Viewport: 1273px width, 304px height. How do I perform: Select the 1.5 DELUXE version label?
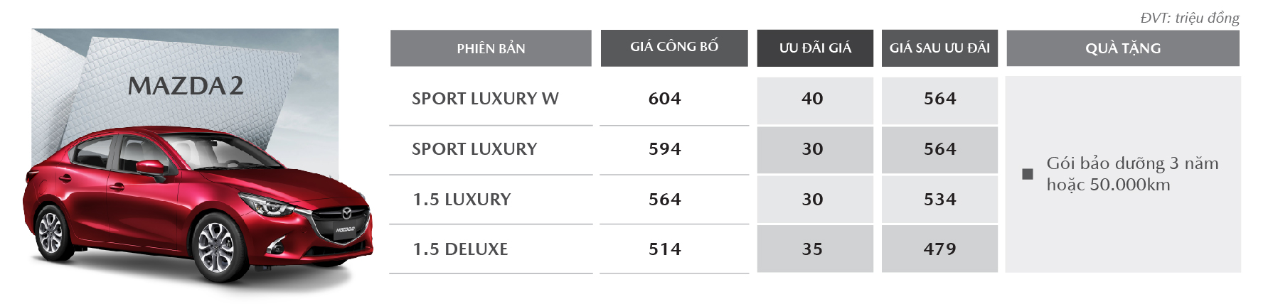460,249
